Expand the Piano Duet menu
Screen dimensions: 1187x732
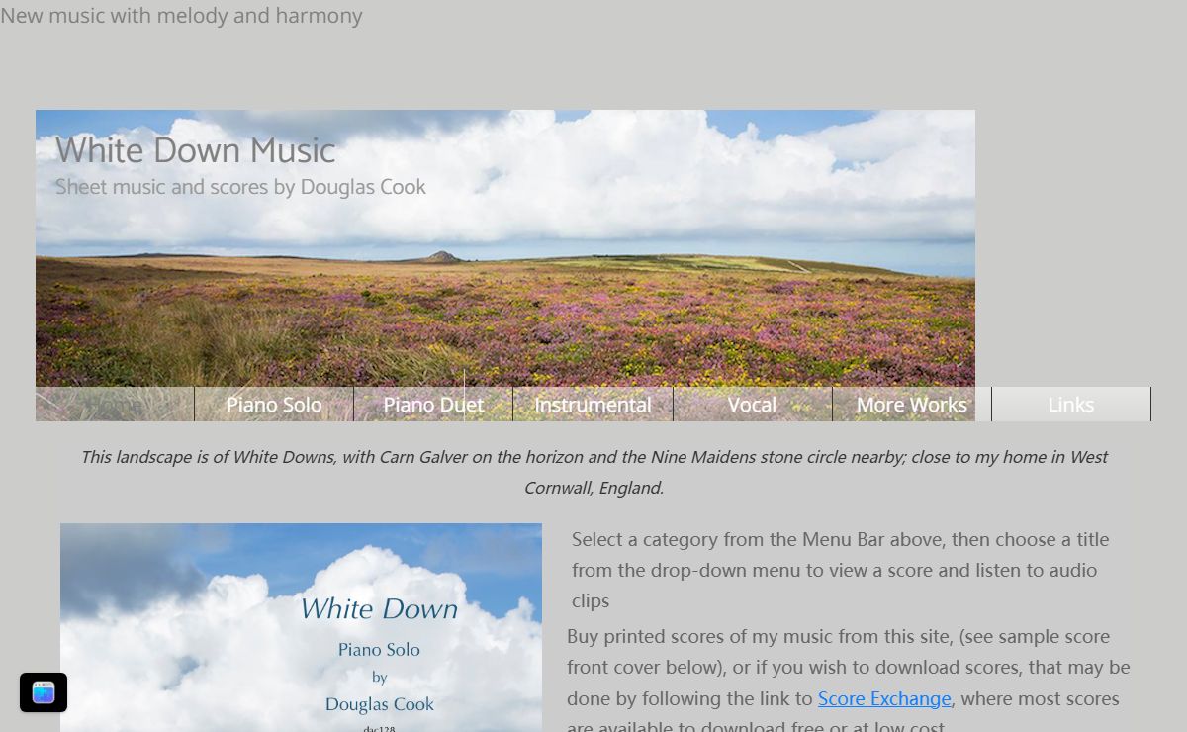pyautogui.click(x=433, y=405)
